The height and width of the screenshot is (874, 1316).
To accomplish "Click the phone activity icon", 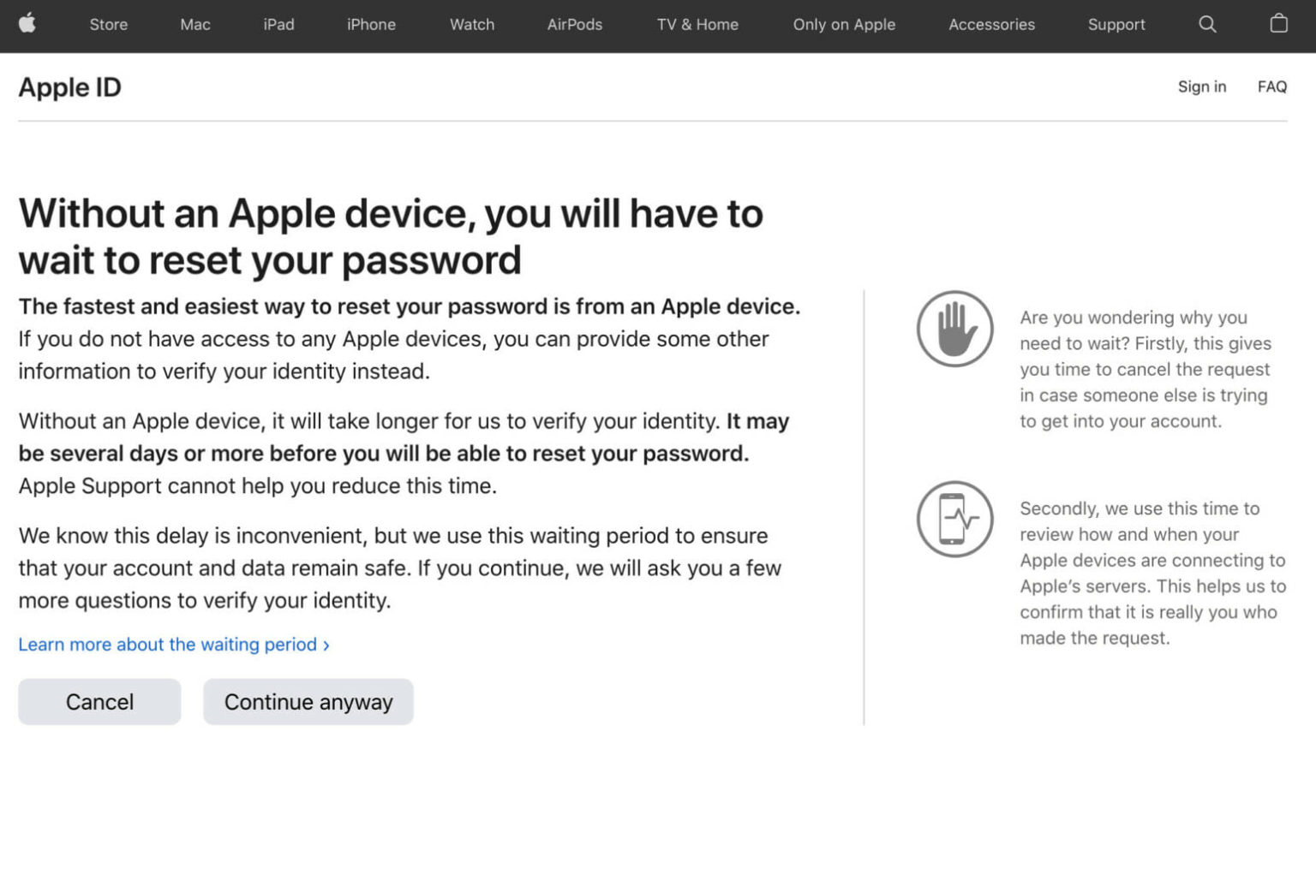I will click(954, 520).
